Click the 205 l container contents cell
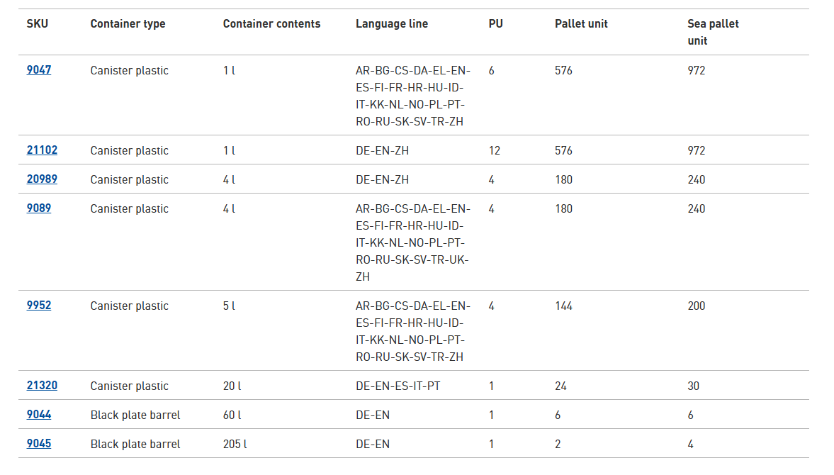This screenshot has height=475, width=834. 235,444
